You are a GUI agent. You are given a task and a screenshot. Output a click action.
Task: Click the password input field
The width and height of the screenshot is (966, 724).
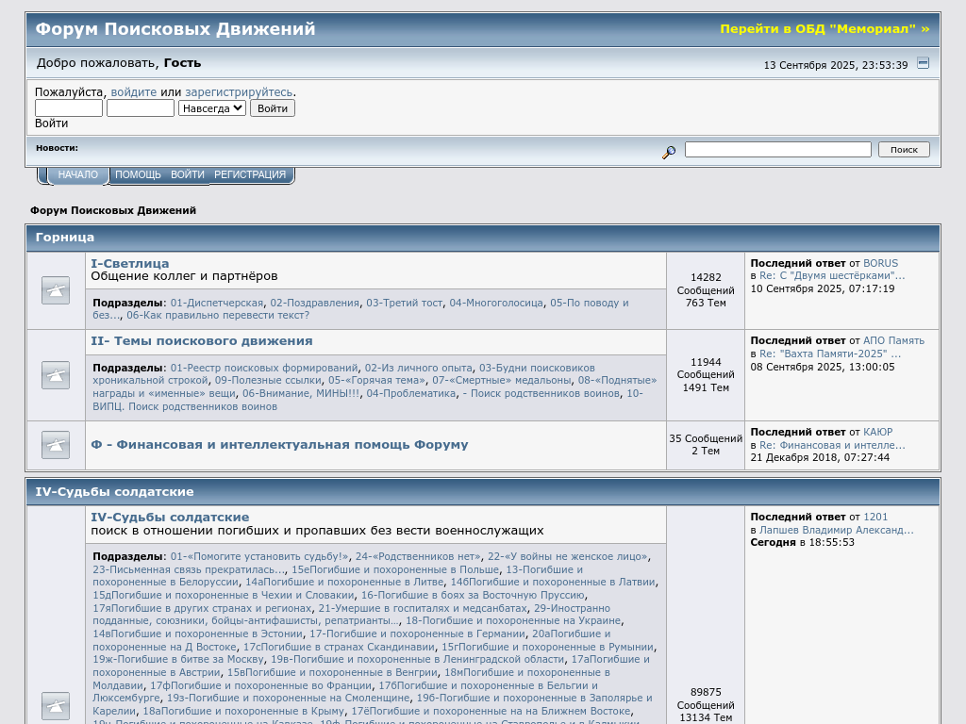click(141, 108)
